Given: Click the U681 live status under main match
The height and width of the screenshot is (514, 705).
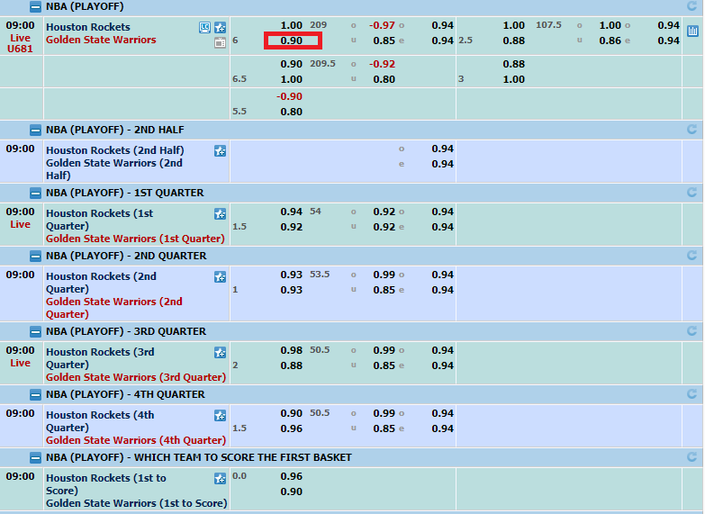Looking at the screenshot, I should point(20,49).
